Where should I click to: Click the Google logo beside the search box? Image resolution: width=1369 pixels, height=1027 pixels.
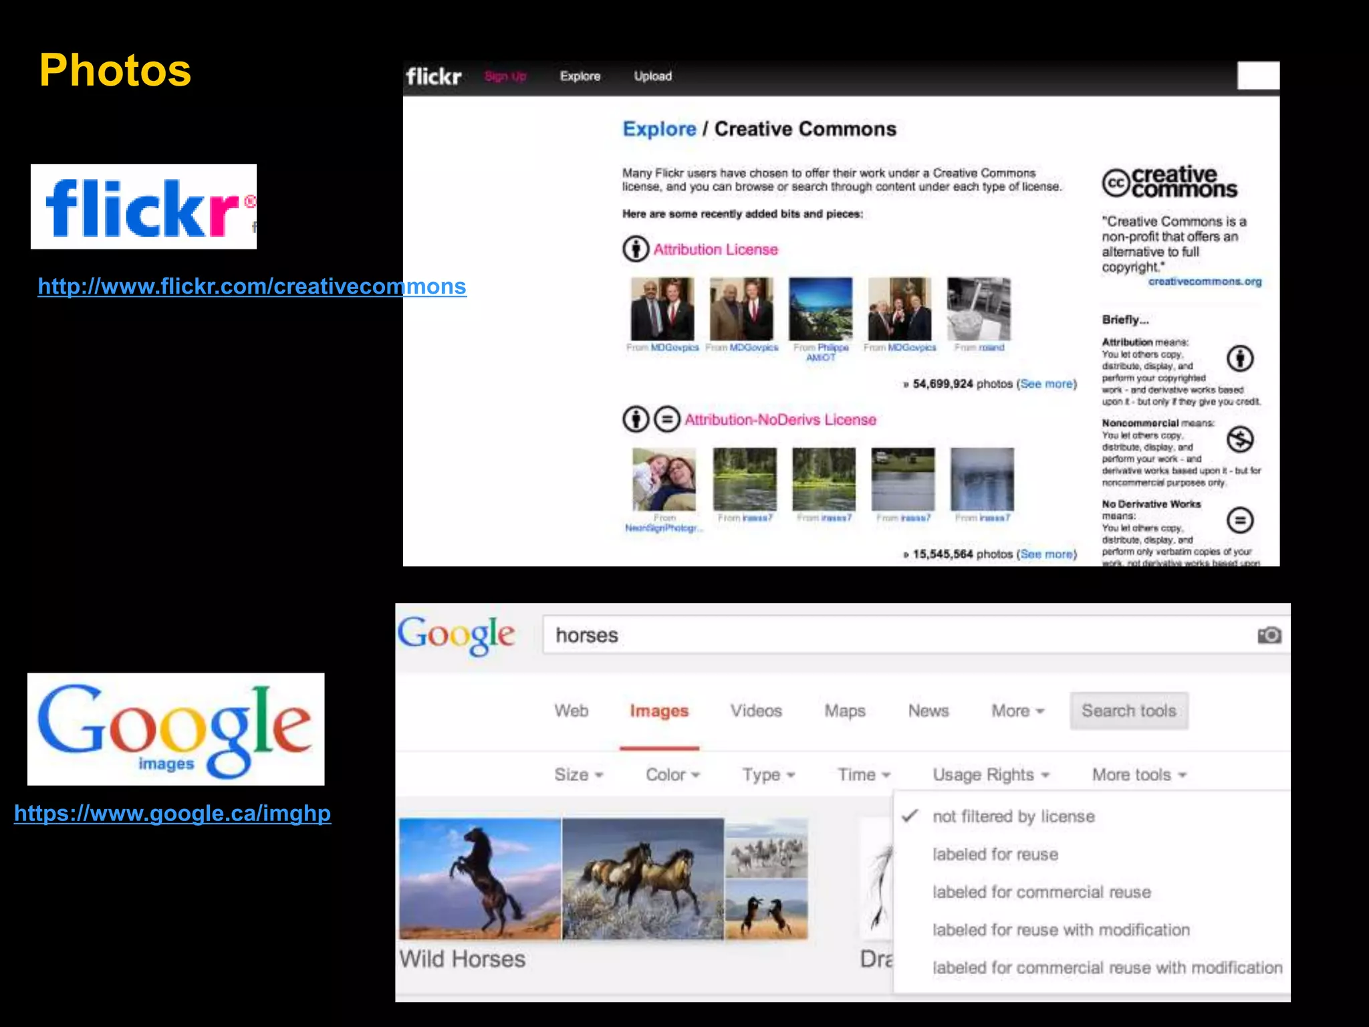pos(457,635)
